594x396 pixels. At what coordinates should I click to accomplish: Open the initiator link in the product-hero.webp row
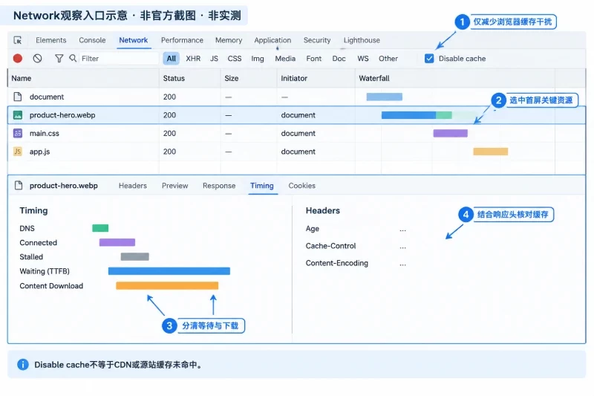298,115
